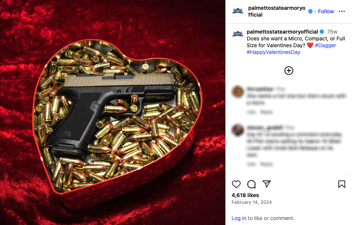Save post with the bookmark icon
This screenshot has height=225, width=352.
coord(342,184)
